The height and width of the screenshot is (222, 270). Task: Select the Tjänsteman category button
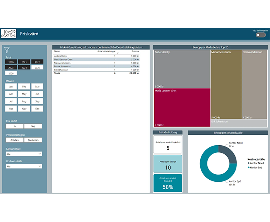coord(33,140)
